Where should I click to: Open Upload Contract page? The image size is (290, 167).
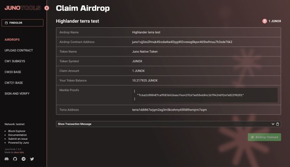coord(19,50)
